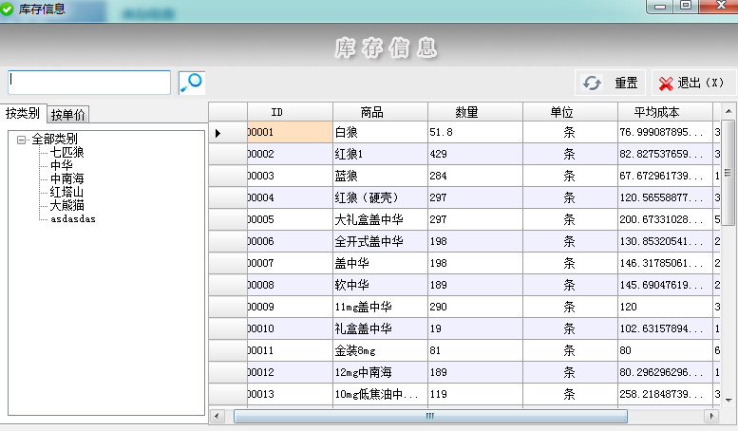Switch to the 按类别 tab
This screenshot has width=738, height=431.
pos(23,114)
